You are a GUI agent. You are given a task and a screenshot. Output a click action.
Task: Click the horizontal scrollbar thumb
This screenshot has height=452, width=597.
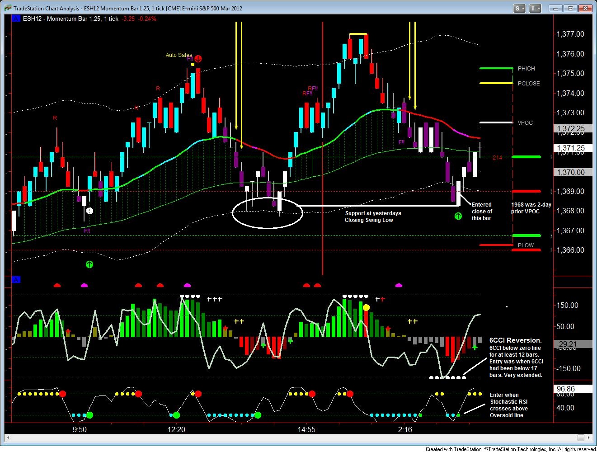pos(581,438)
